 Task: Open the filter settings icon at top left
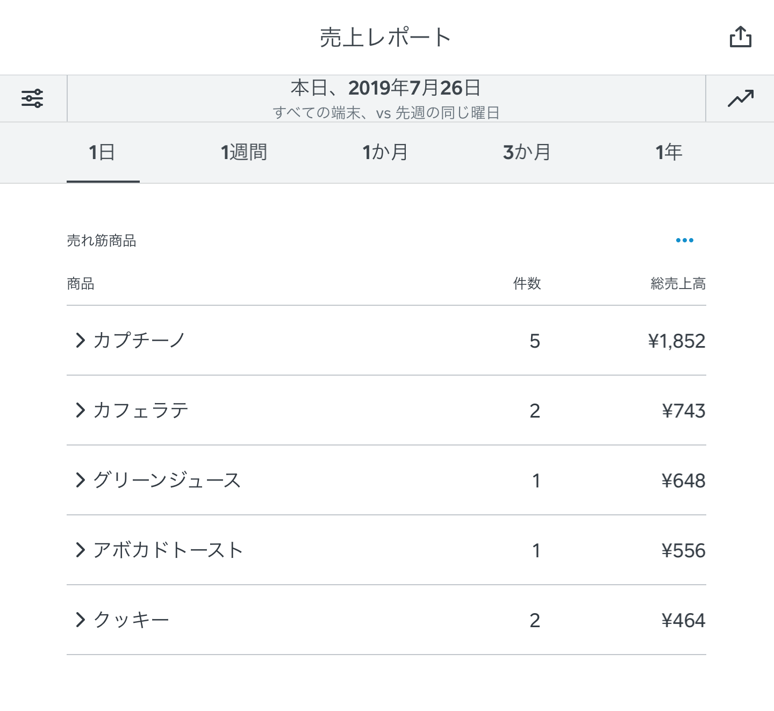click(x=33, y=98)
